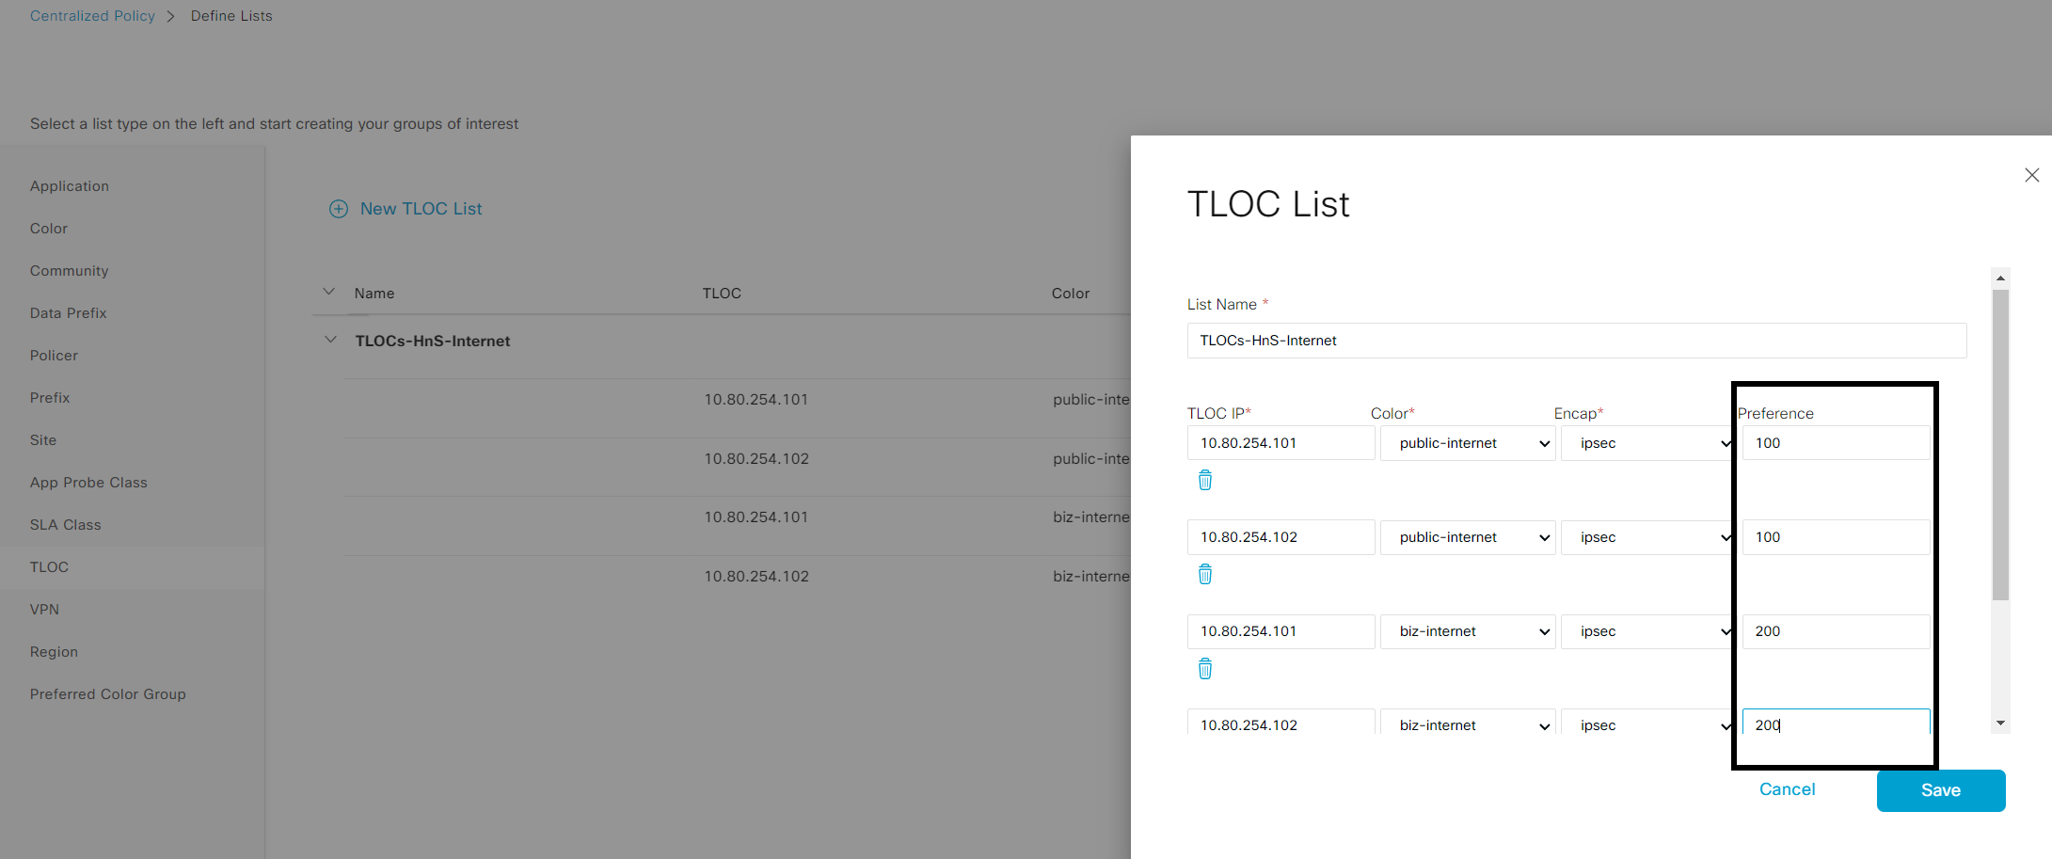The height and width of the screenshot is (859, 2052).
Task: Save the TLOC List
Action: click(1941, 790)
